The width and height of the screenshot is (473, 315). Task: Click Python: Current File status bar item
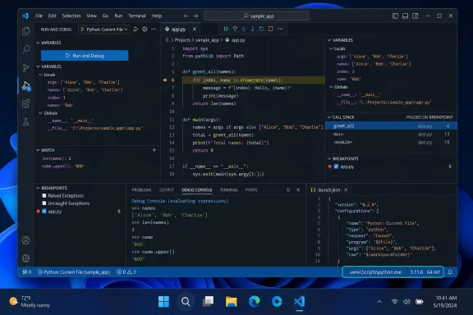pos(74,272)
